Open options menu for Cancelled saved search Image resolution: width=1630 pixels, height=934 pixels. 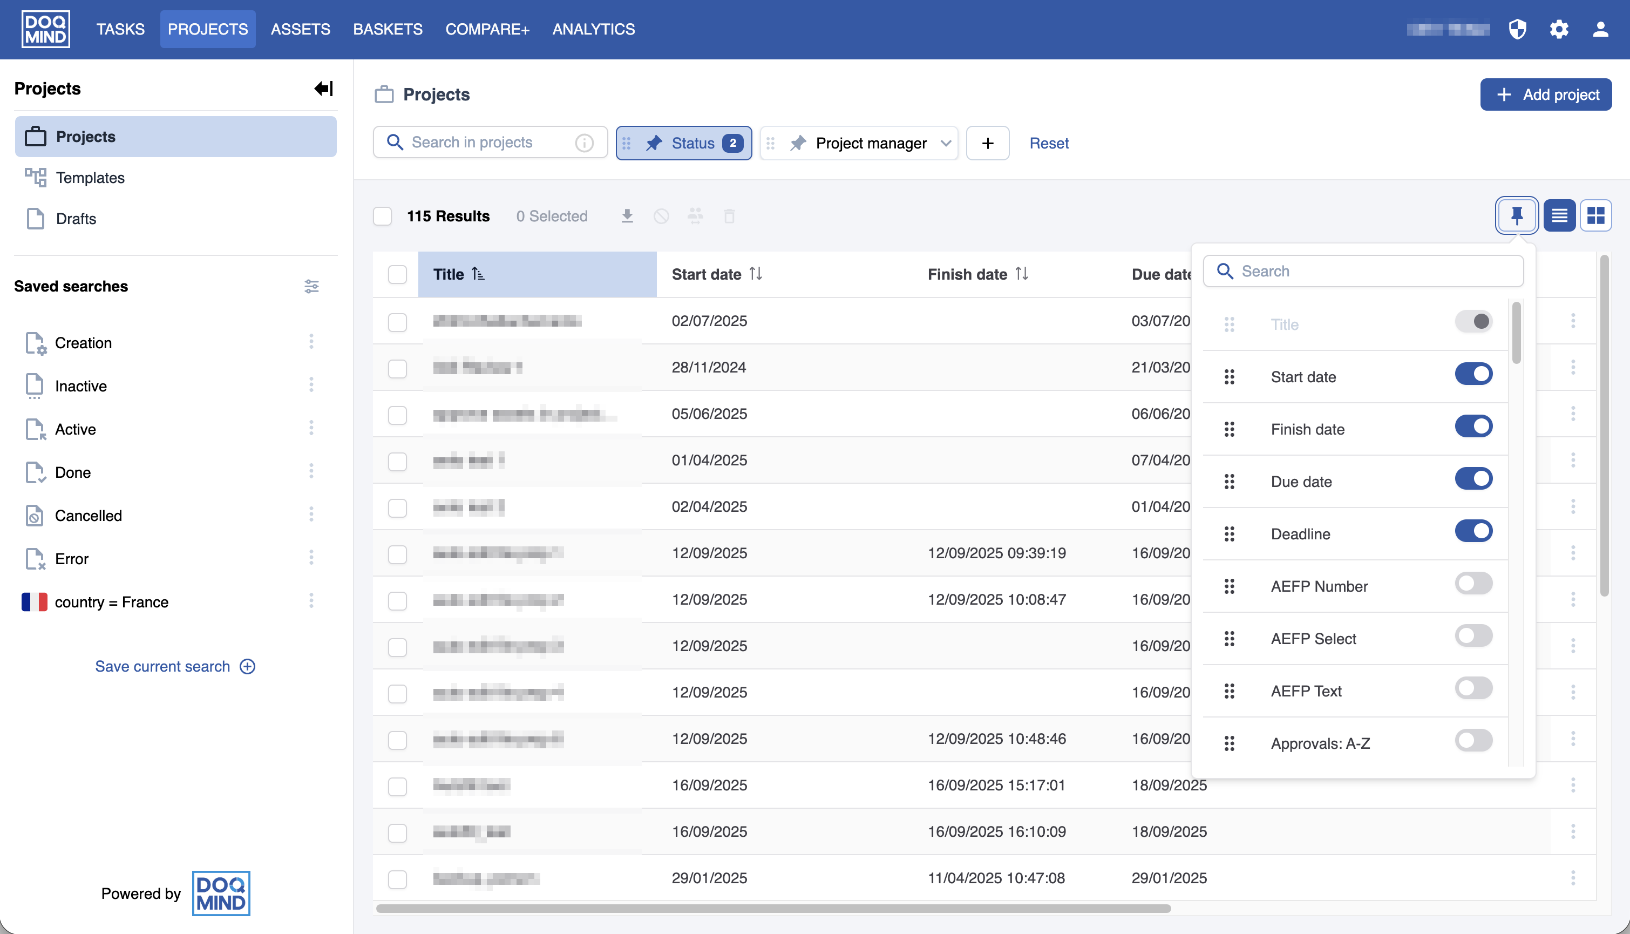coord(311,515)
